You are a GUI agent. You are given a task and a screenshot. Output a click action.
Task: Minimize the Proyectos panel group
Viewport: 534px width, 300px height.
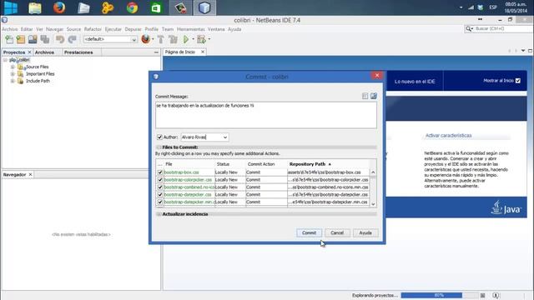coord(156,52)
